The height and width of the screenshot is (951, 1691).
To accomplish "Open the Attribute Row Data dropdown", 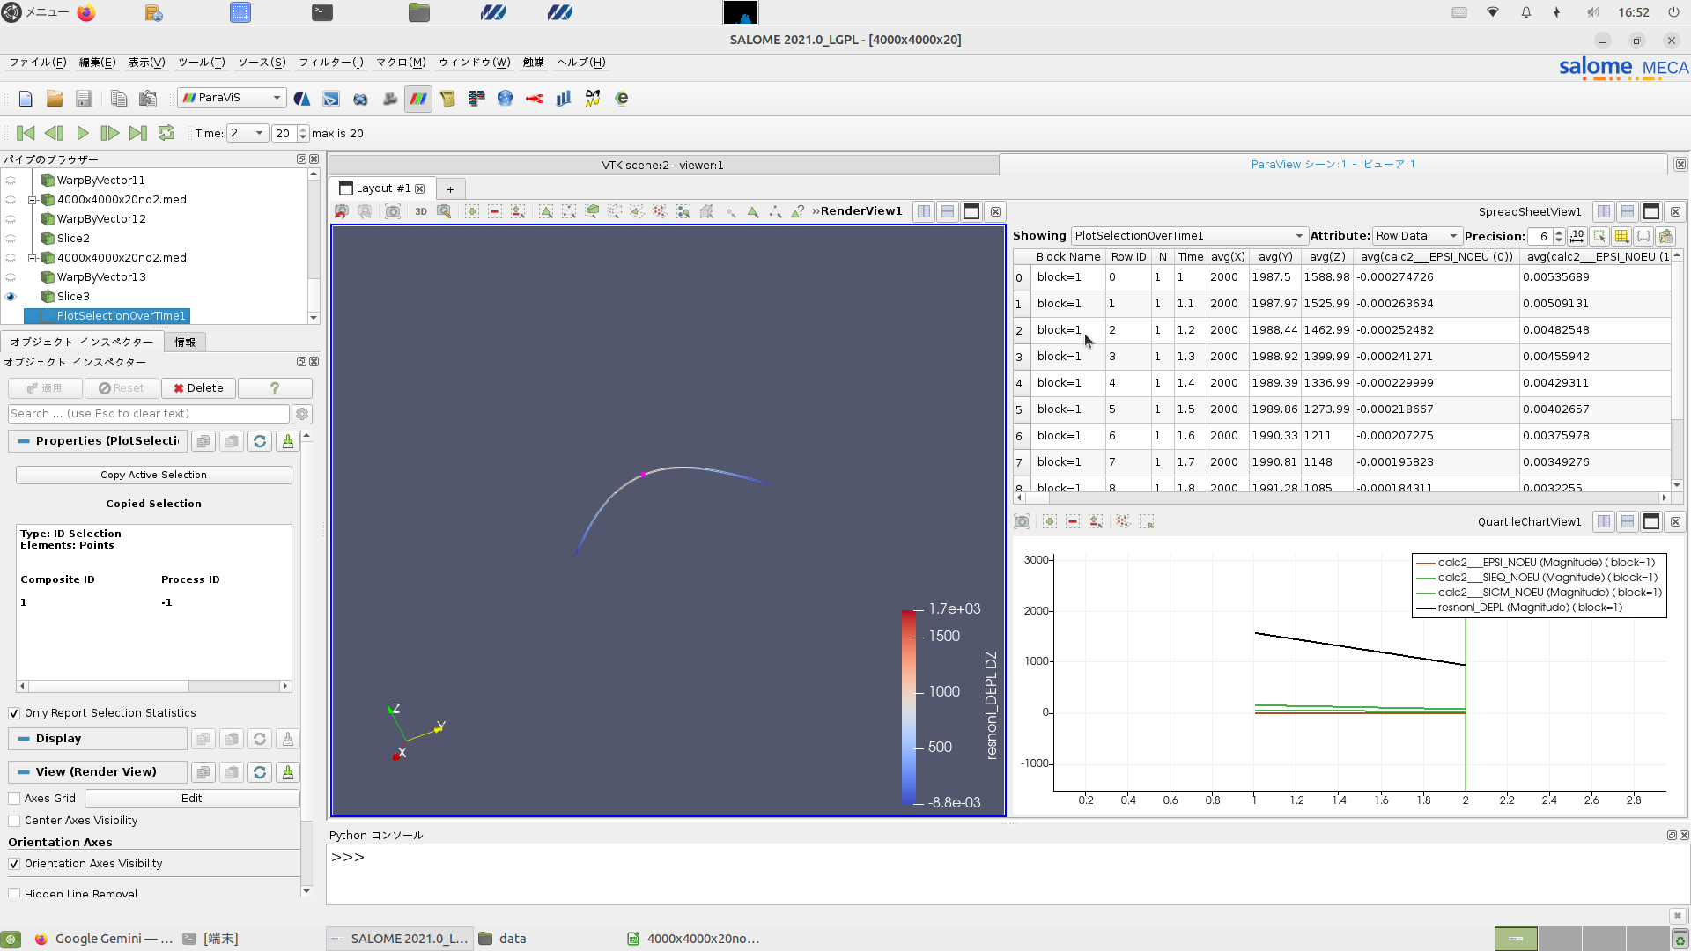I will [x=1417, y=236].
